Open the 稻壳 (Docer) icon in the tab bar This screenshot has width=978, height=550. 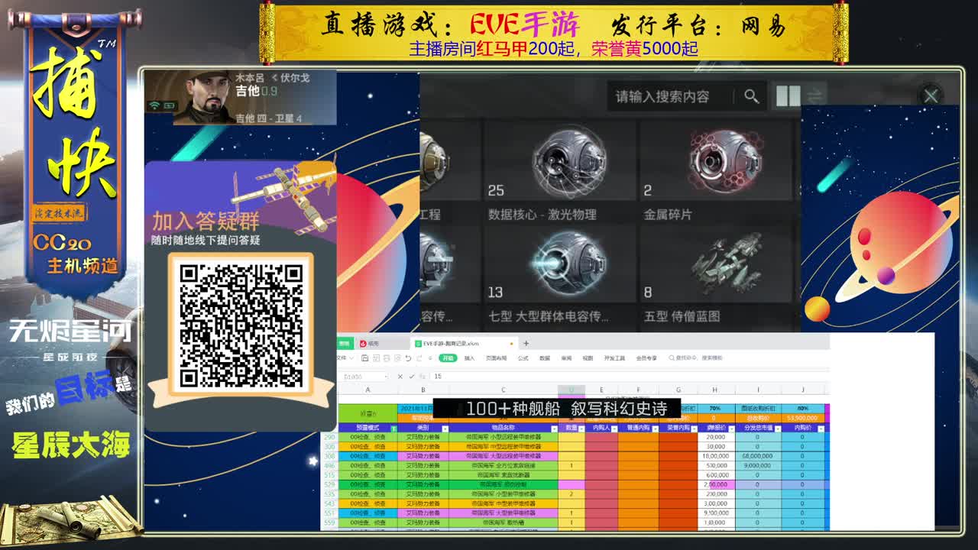point(371,344)
